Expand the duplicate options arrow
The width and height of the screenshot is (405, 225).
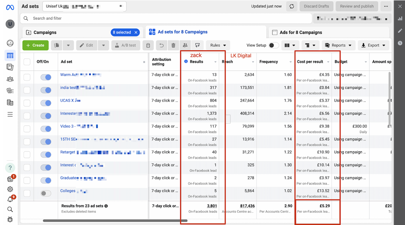point(68,45)
